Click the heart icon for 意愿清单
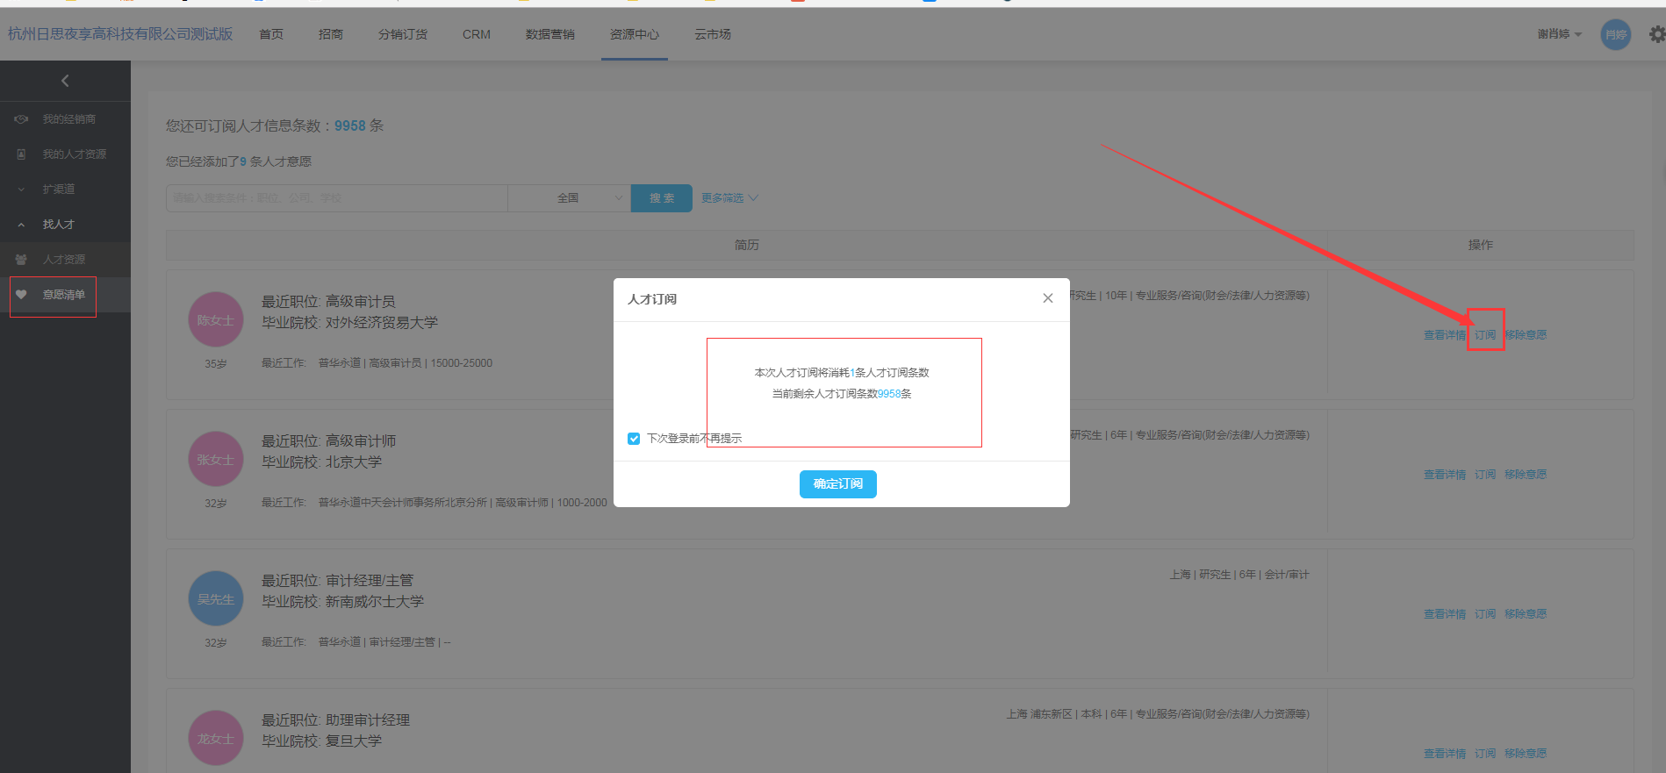 (x=21, y=295)
